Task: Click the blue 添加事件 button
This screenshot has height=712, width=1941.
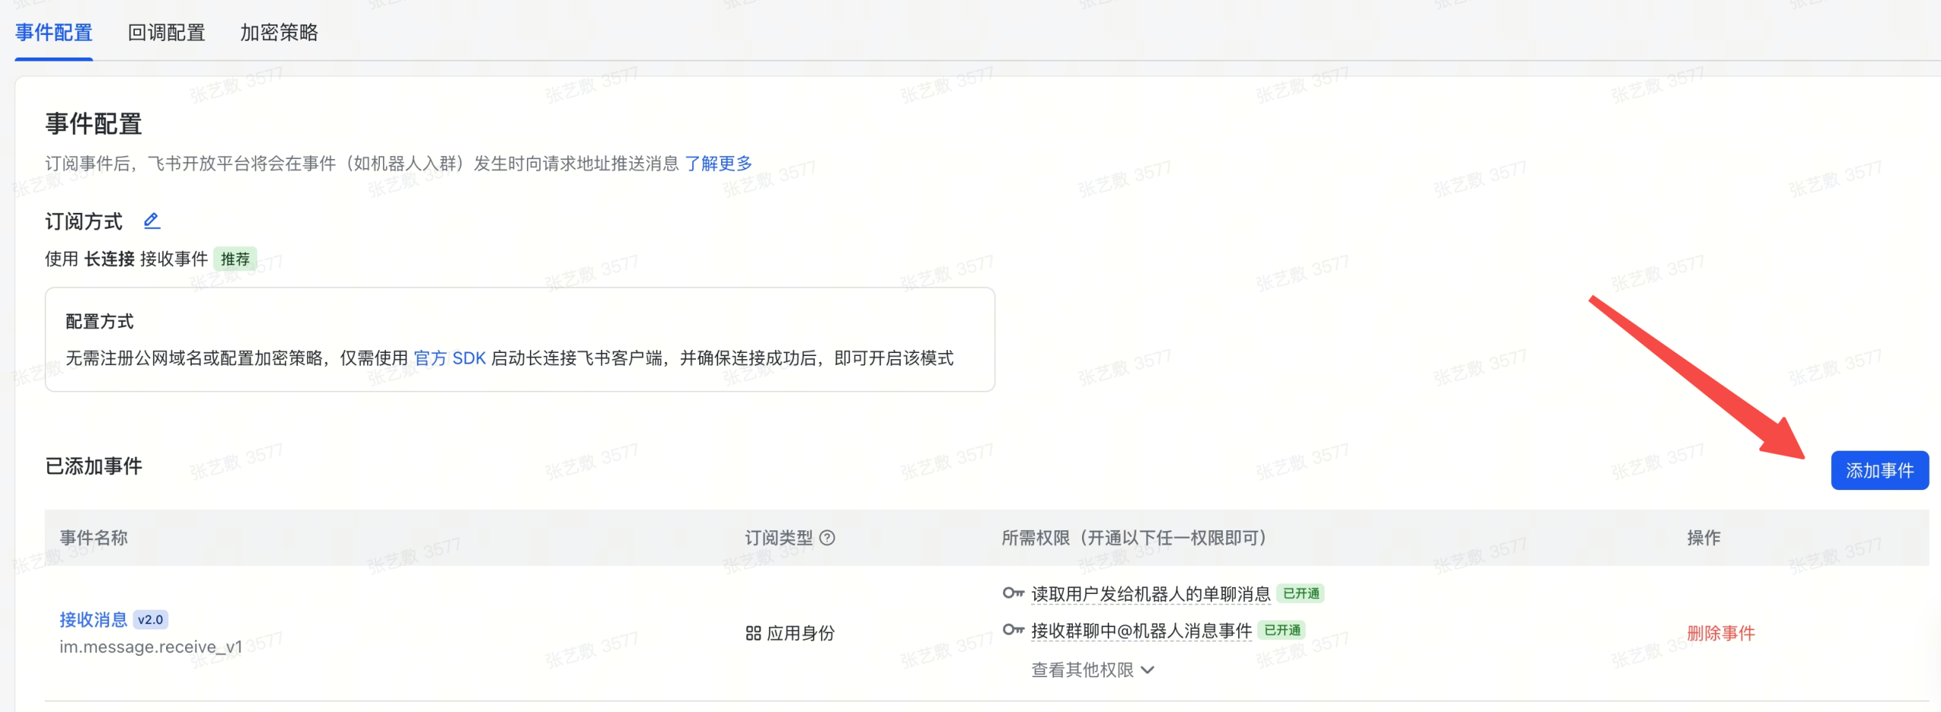Action: tap(1880, 470)
